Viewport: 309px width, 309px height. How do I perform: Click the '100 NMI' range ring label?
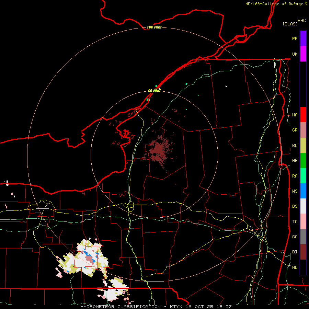(x=154, y=27)
